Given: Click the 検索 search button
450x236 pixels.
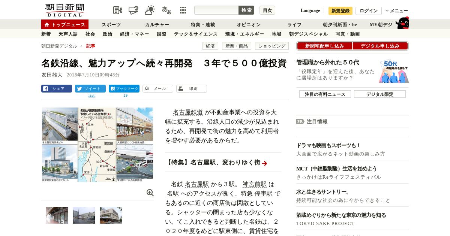Looking at the screenshot, I should 246,10.
